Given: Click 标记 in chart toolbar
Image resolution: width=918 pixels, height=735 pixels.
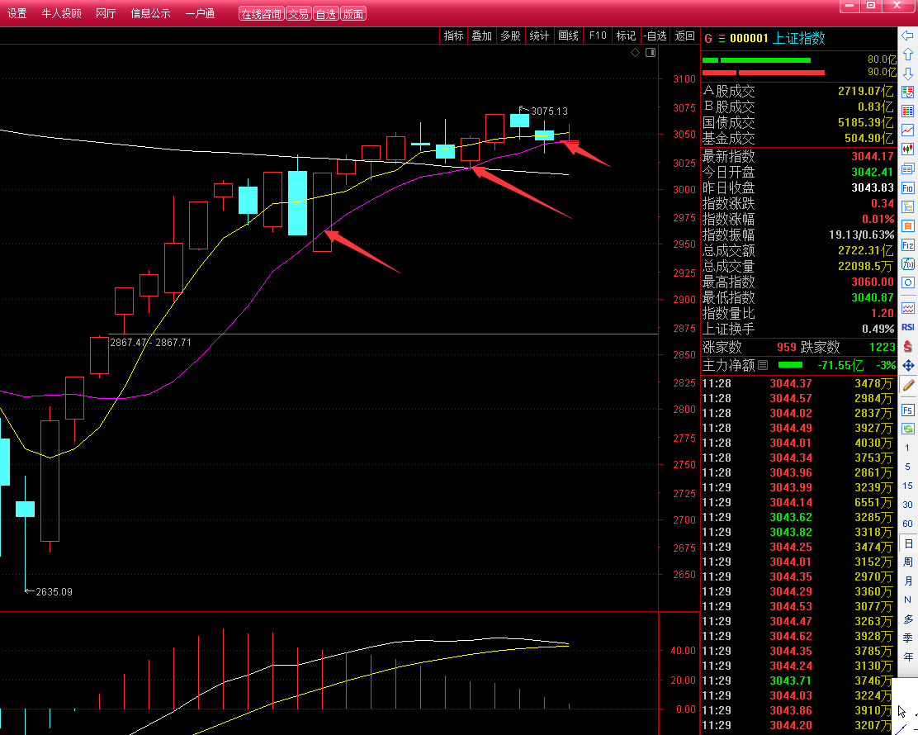Looking at the screenshot, I should [x=626, y=36].
